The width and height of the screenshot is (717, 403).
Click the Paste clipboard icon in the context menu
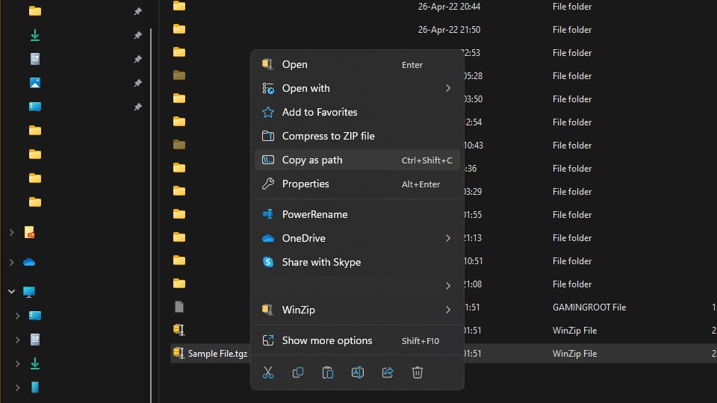(327, 372)
